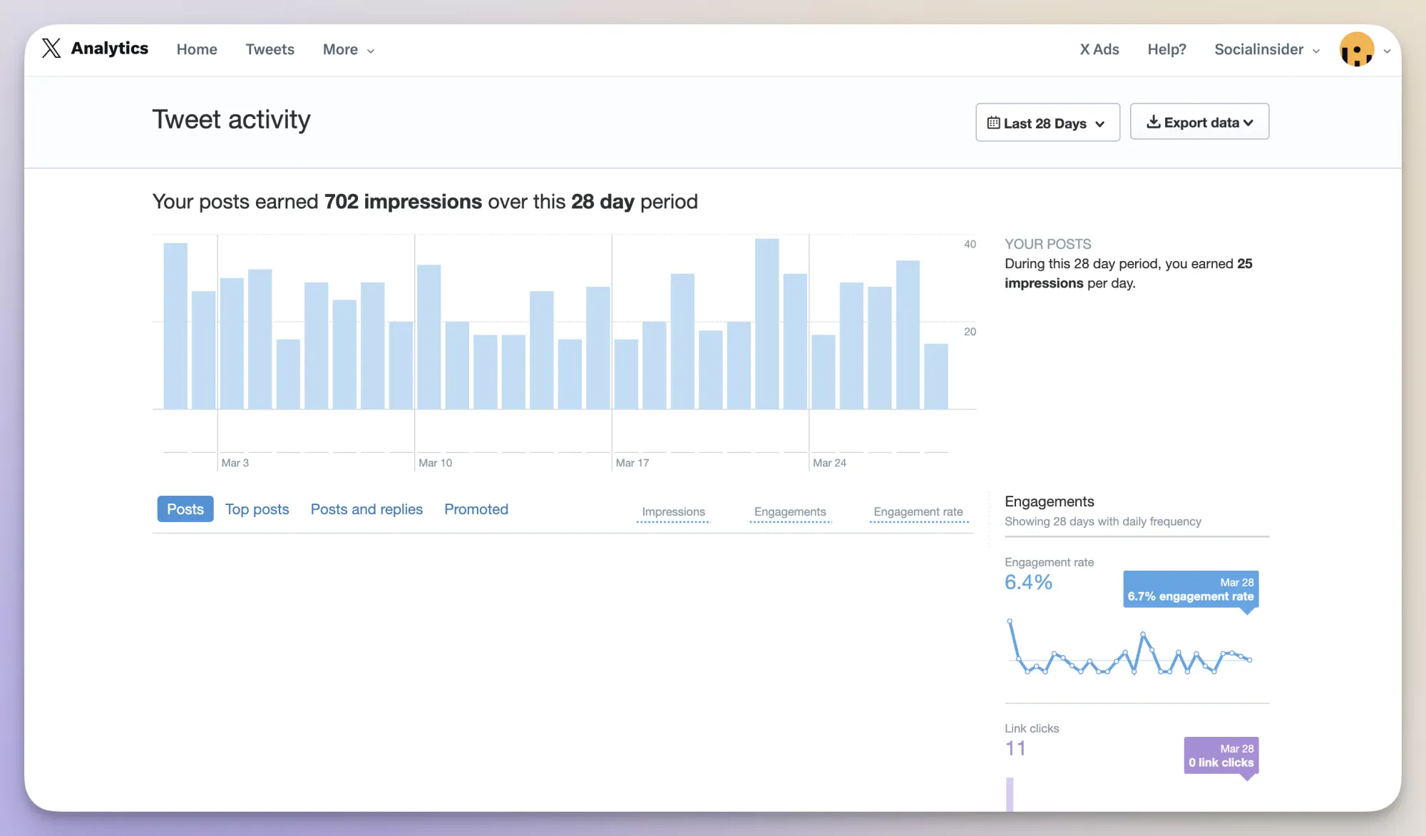The width and height of the screenshot is (1426, 836).
Task: Click the calendar icon in date range
Action: point(993,123)
